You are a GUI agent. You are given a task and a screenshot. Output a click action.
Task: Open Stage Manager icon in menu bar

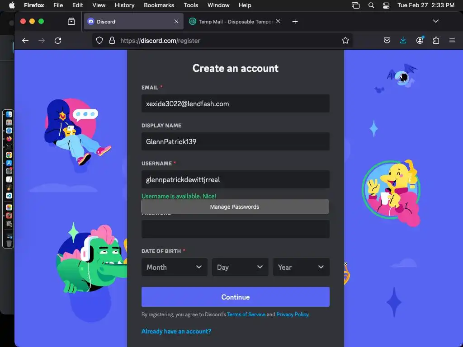click(x=355, y=5)
